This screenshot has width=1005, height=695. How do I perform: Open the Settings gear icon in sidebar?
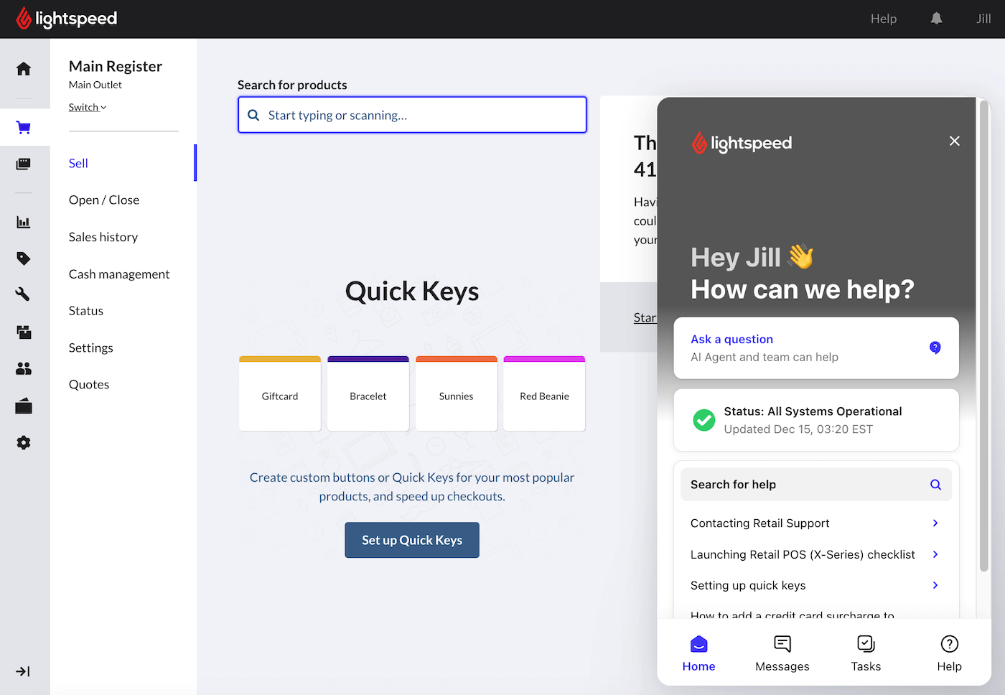click(24, 442)
